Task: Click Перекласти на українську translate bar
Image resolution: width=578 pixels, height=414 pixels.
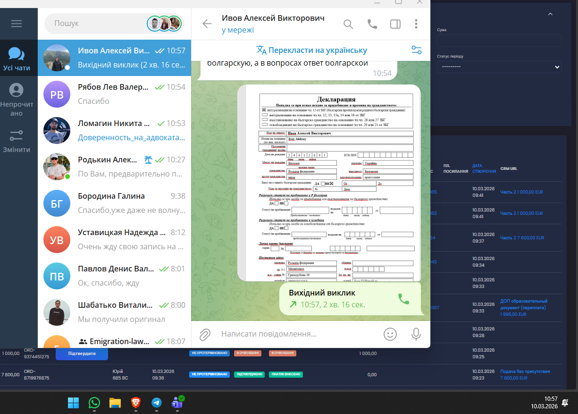Action: coord(311,50)
